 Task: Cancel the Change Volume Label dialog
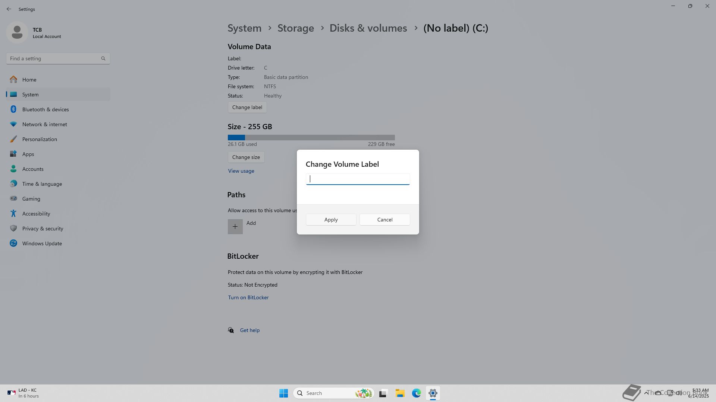pos(384,220)
